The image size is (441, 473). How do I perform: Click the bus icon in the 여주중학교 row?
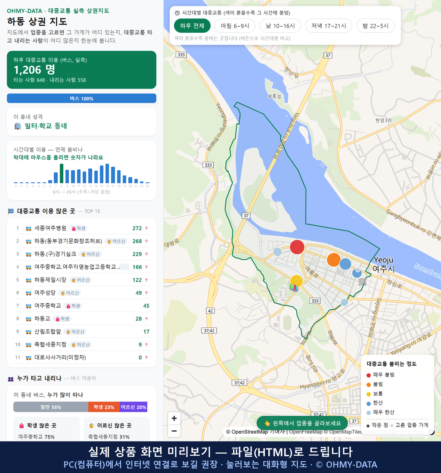pos(29,306)
